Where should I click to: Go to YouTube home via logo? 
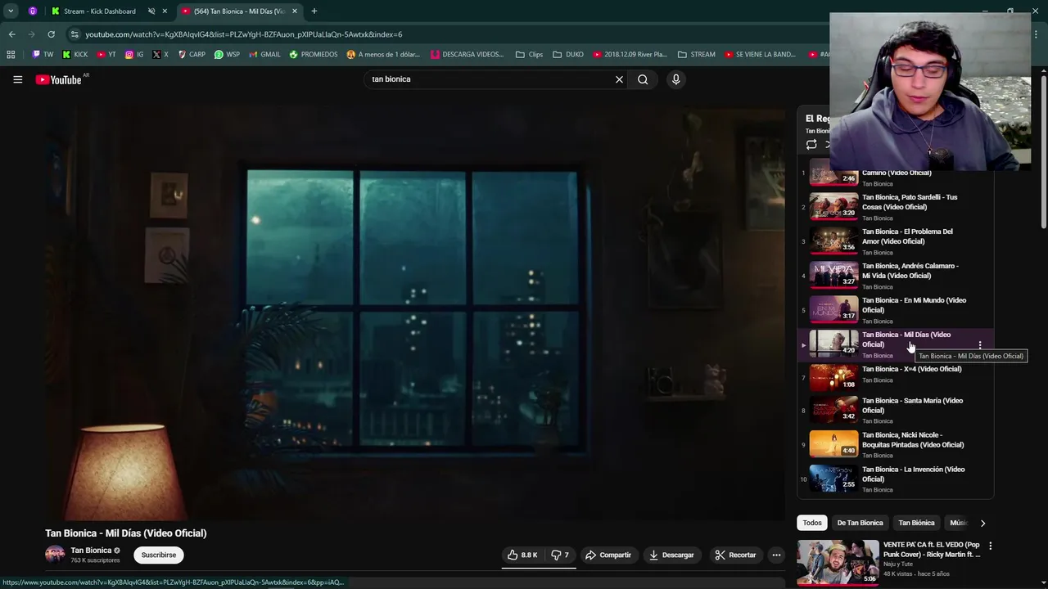click(58, 79)
